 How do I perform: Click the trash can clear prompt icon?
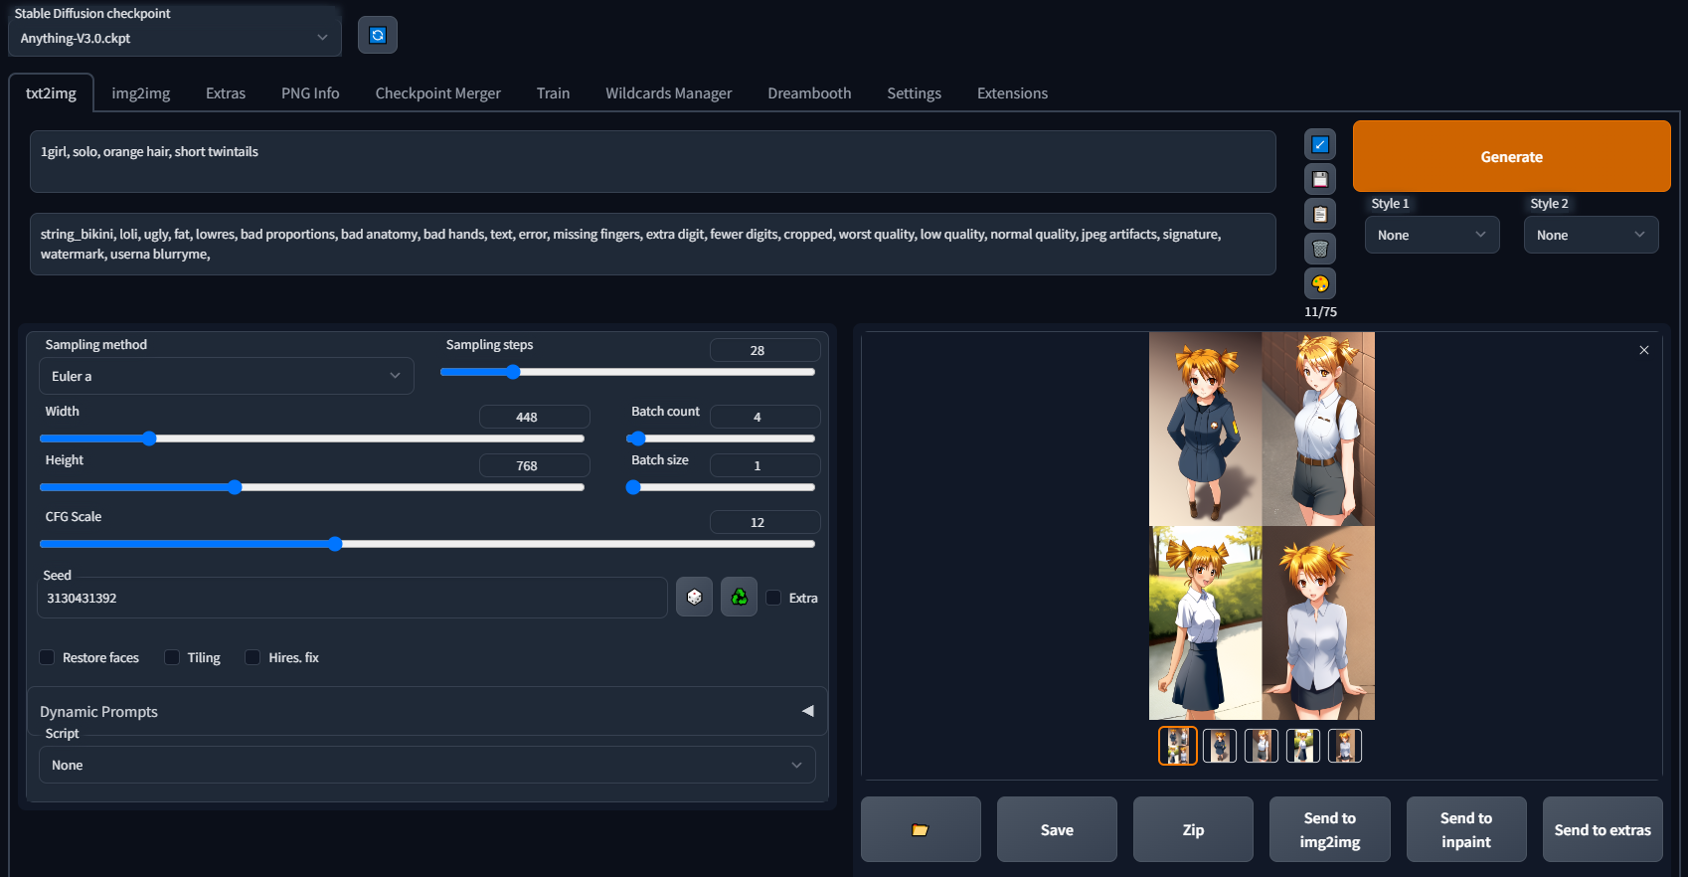[x=1319, y=250]
